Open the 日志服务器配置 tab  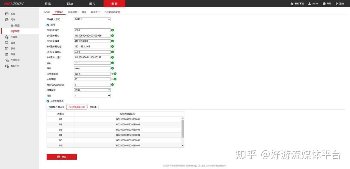click(x=112, y=12)
